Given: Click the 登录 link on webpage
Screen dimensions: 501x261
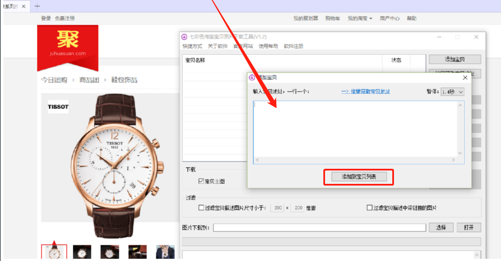Looking at the screenshot, I should pos(46,18).
